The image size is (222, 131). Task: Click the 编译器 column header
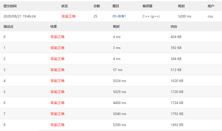[x=147, y=6]
